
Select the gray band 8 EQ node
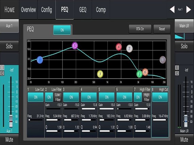(x=163, y=60)
